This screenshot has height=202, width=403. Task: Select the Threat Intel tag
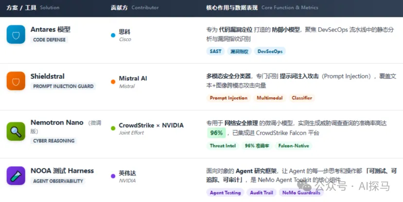point(223,146)
